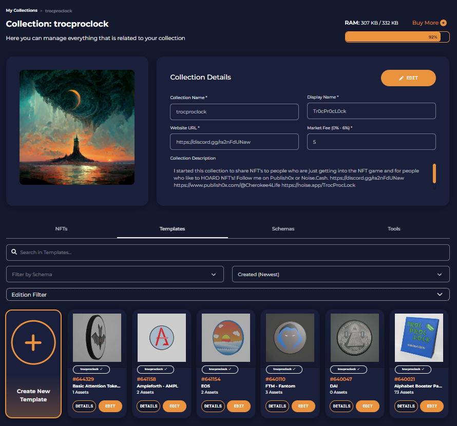Open DETAILS for FTM - Fantom template
The width and height of the screenshot is (457, 426).
point(277,406)
